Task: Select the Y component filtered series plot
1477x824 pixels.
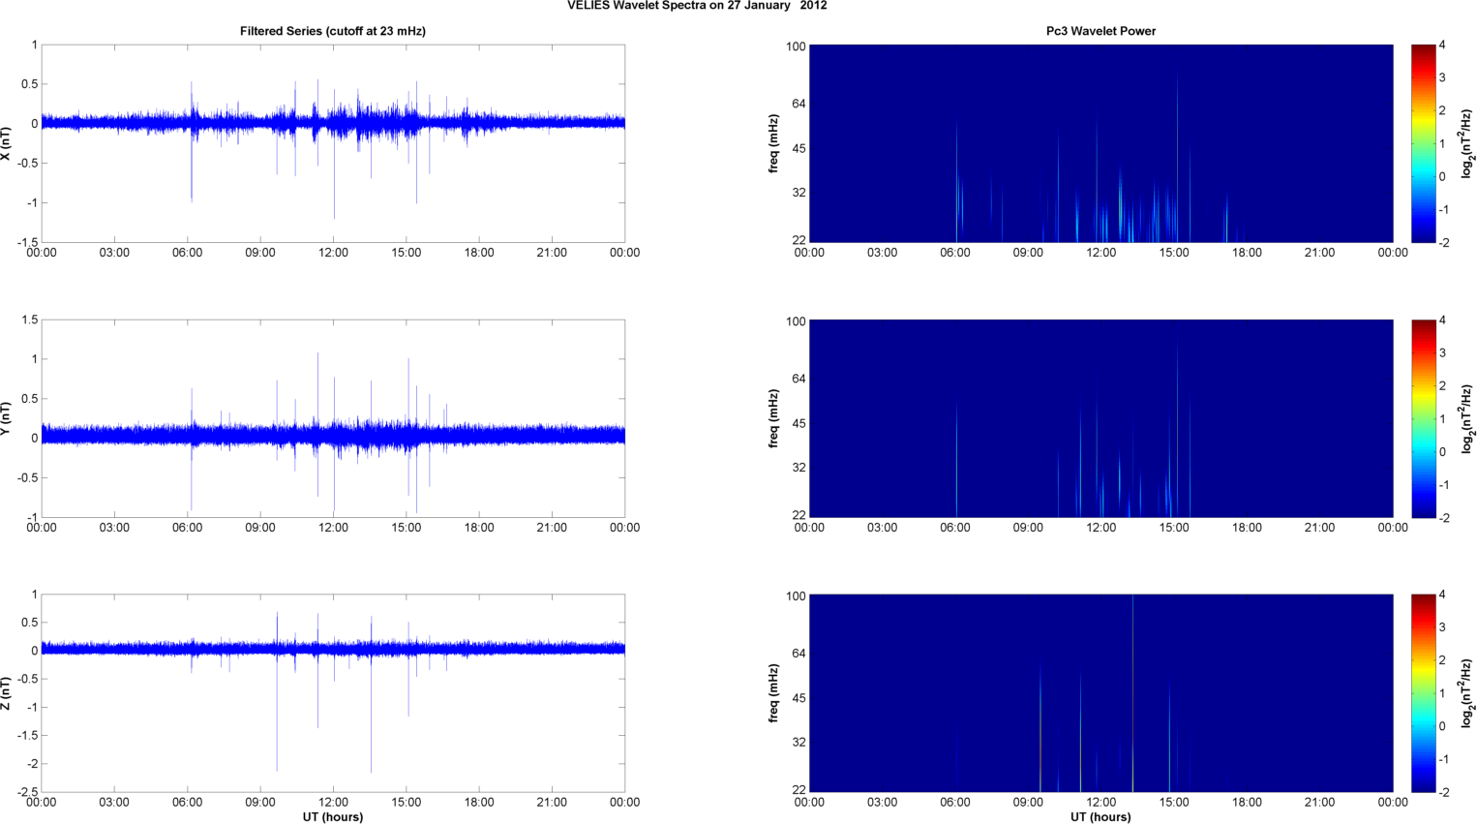Action: click(333, 418)
